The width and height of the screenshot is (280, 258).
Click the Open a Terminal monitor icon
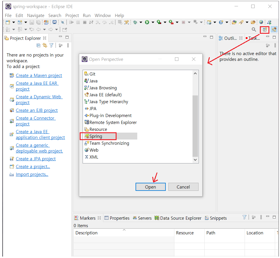click(x=54, y=22)
